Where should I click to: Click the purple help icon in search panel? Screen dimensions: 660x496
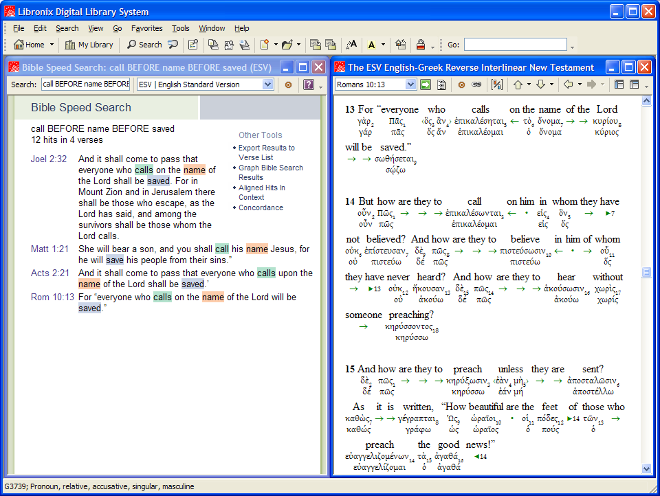309,84
